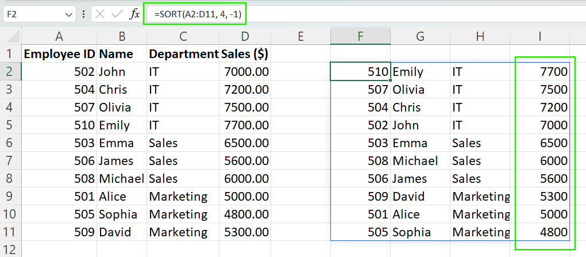Viewport: 586px width, 257px height.
Task: Confirm formula with checkmark icon
Action: pyautogui.click(x=117, y=14)
